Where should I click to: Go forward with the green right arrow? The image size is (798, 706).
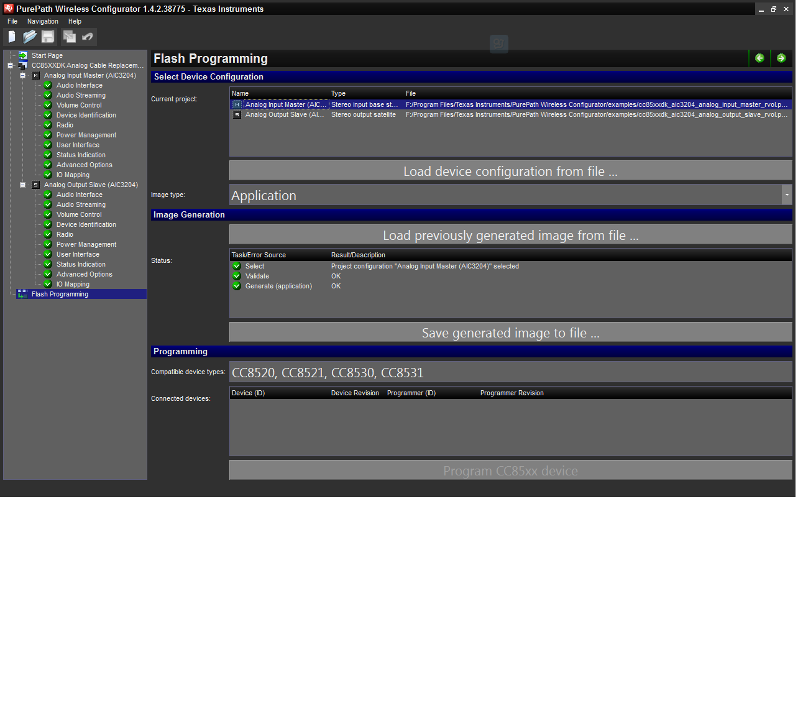[781, 58]
